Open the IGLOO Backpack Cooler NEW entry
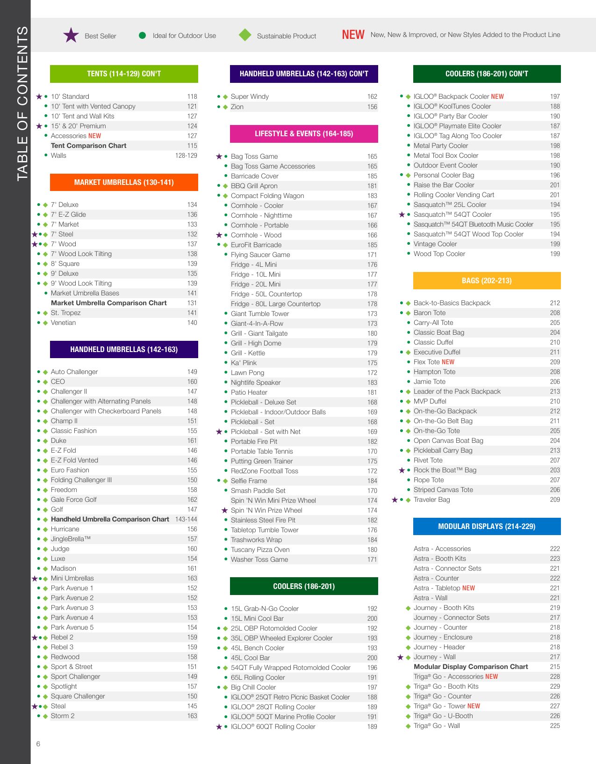This screenshot has width=596, height=764. click(x=459, y=96)
